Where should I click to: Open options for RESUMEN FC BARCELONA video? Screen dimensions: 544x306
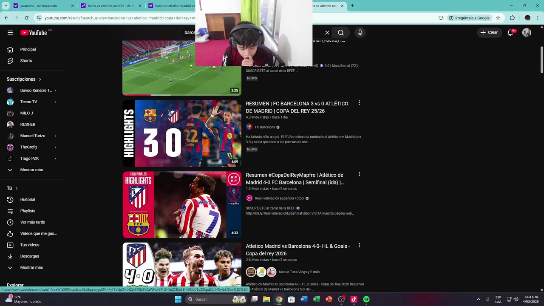coord(359,103)
